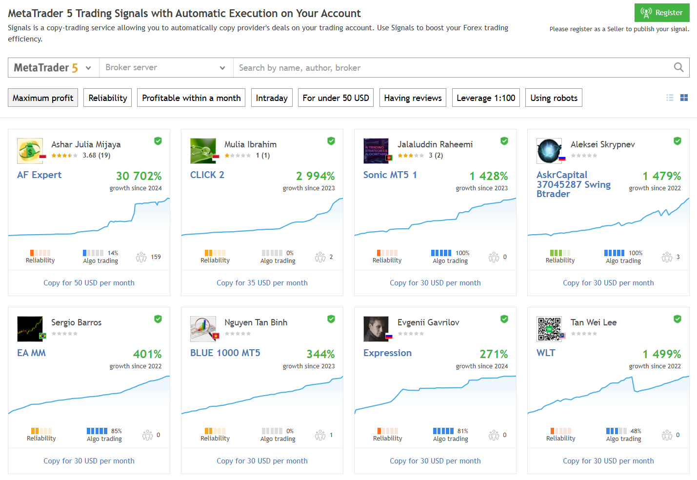The width and height of the screenshot is (697, 480).
Task: Select the Intraday filter
Action: [x=272, y=98]
